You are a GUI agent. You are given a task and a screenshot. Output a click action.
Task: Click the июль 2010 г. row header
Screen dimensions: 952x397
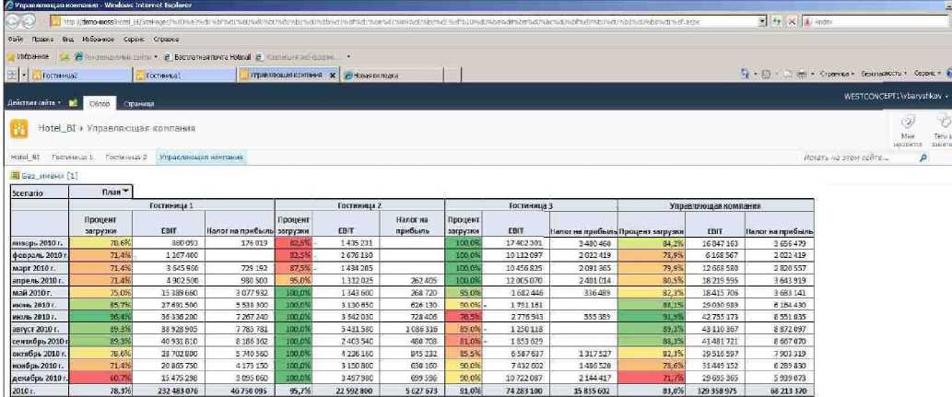tap(40, 316)
